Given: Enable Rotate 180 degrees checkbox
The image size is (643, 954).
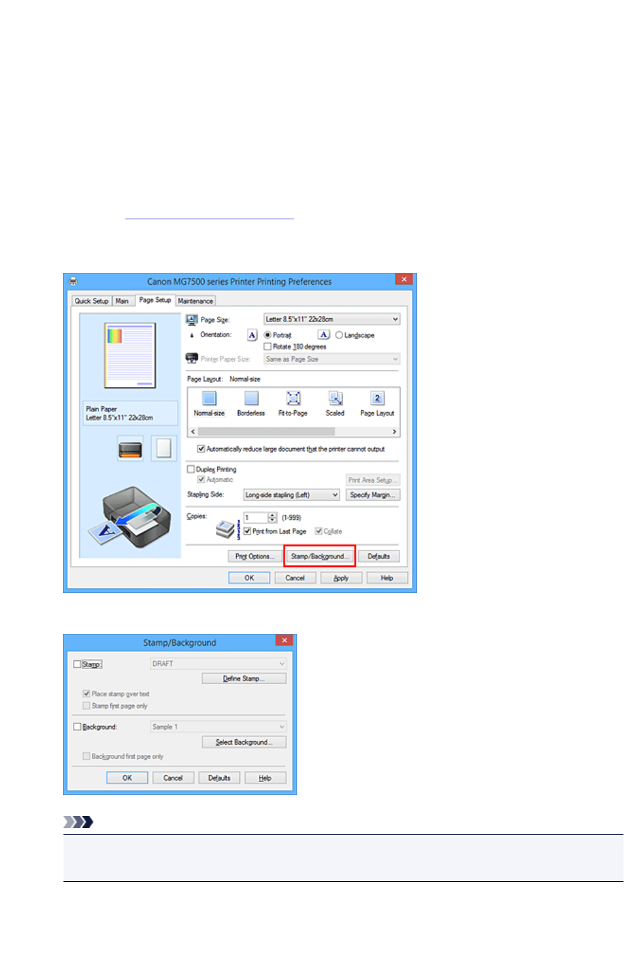Looking at the screenshot, I should 268,347.
